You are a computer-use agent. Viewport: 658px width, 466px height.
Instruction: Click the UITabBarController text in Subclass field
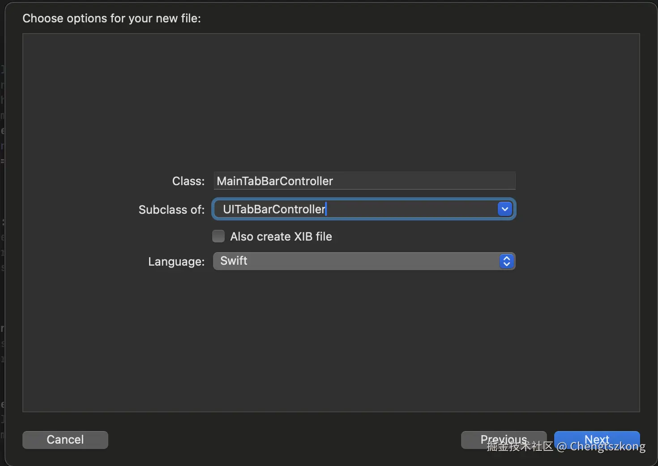click(274, 209)
